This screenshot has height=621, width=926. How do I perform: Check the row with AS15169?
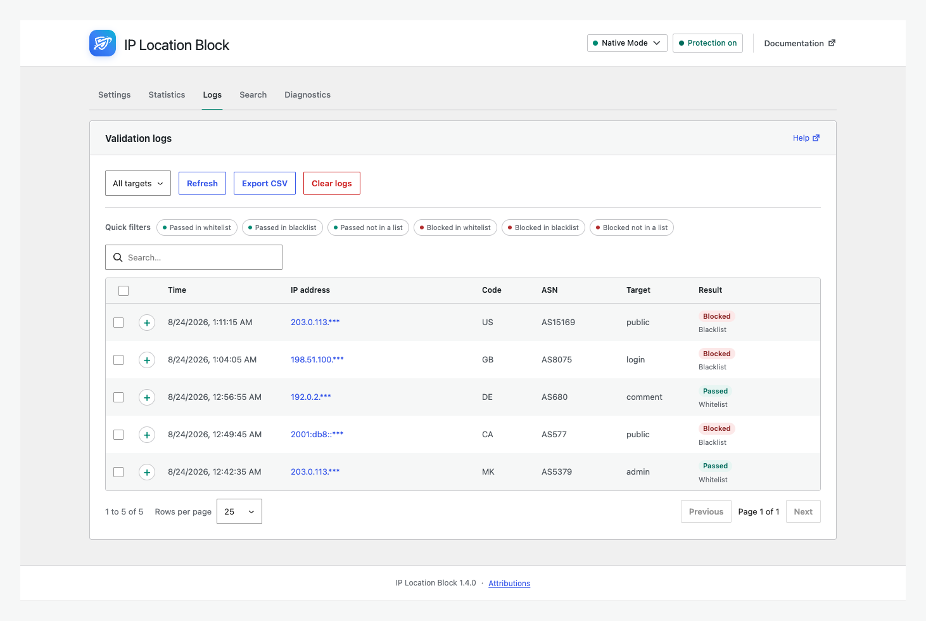point(118,323)
